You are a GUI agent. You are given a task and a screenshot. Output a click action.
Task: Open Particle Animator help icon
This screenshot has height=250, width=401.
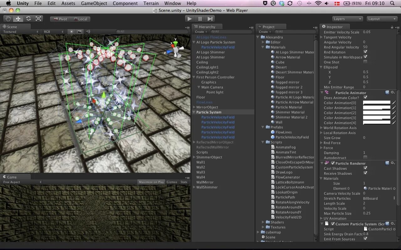tap(387, 92)
